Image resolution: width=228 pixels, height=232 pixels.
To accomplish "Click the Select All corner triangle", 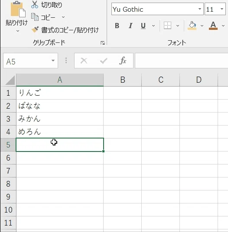I will point(10,80).
